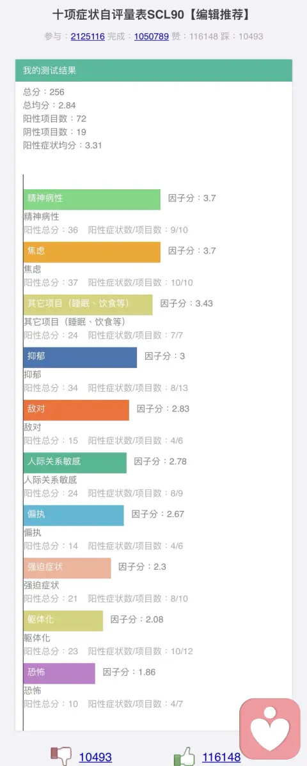Viewport: 307px width, 766px height.
Task: Click the 总分：256 score line
Action: pos(44,92)
